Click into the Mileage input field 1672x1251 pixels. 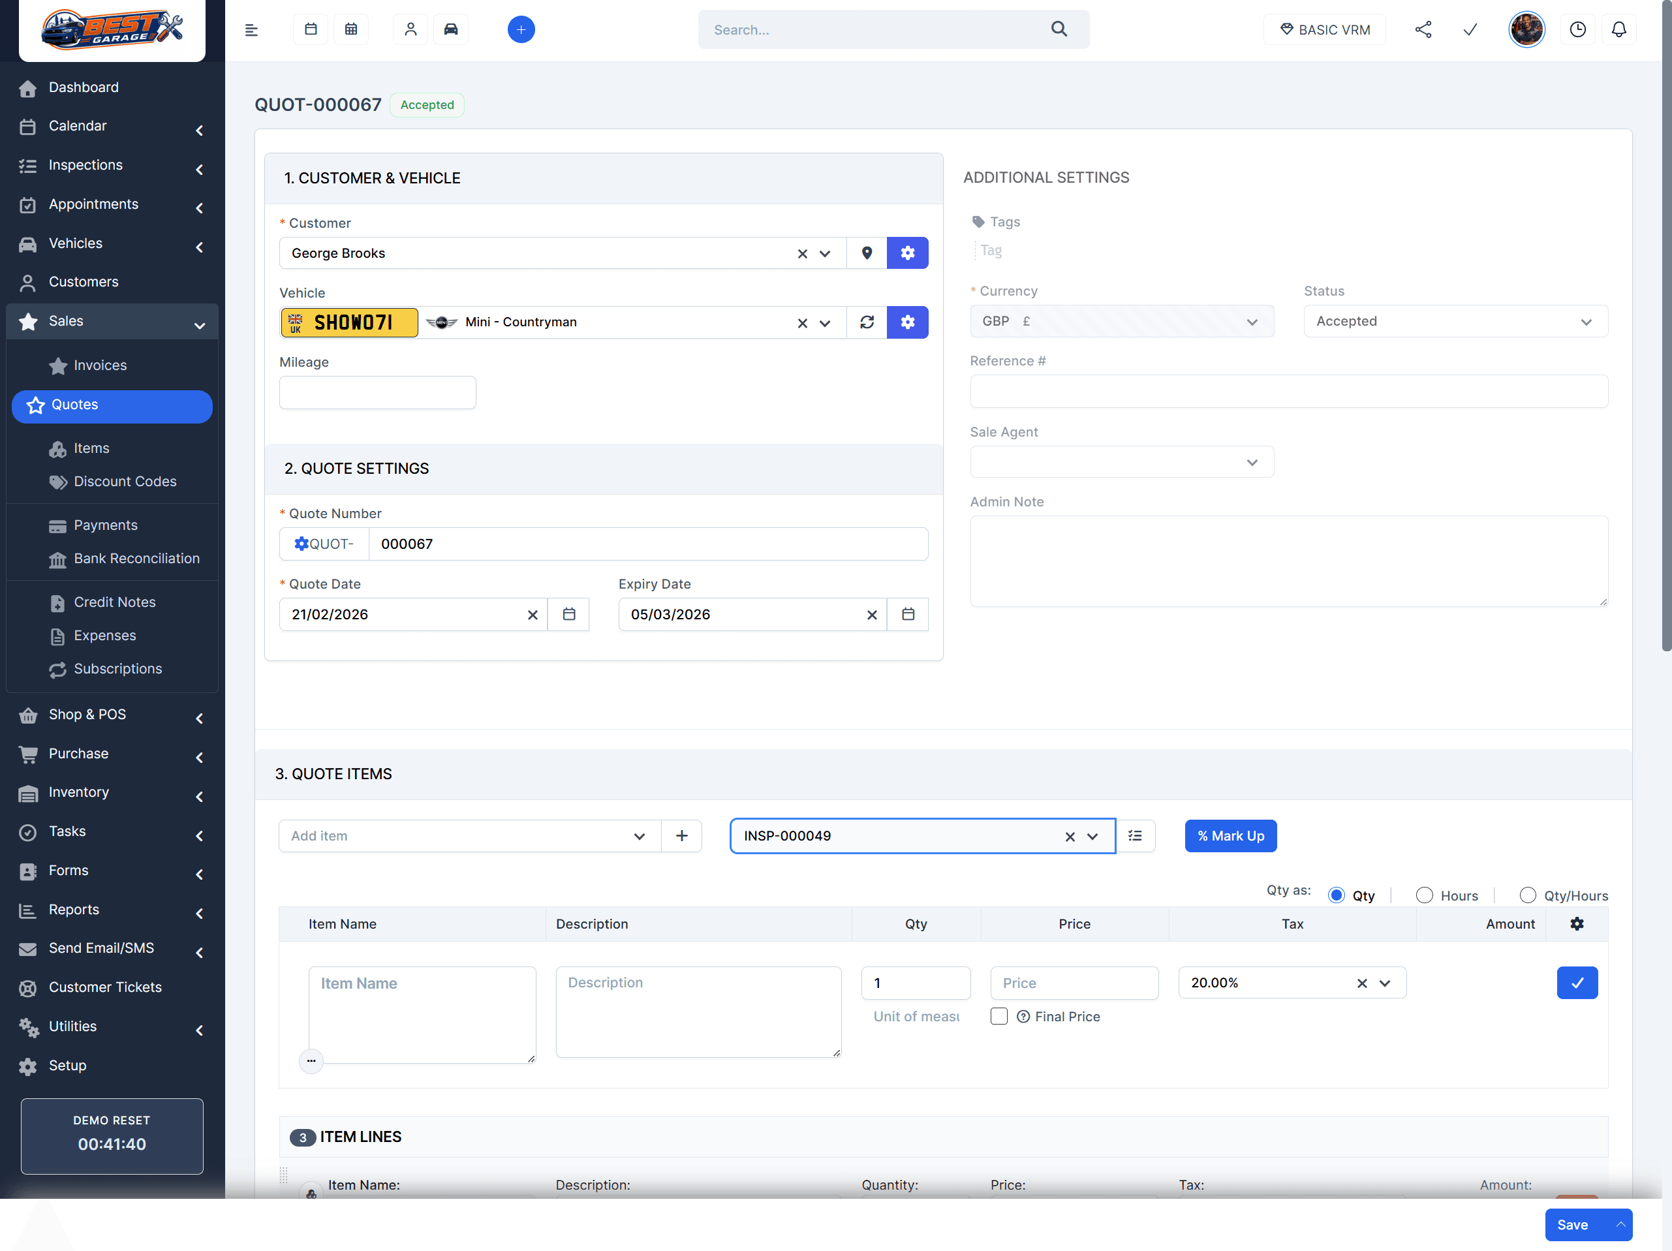pyautogui.click(x=377, y=393)
